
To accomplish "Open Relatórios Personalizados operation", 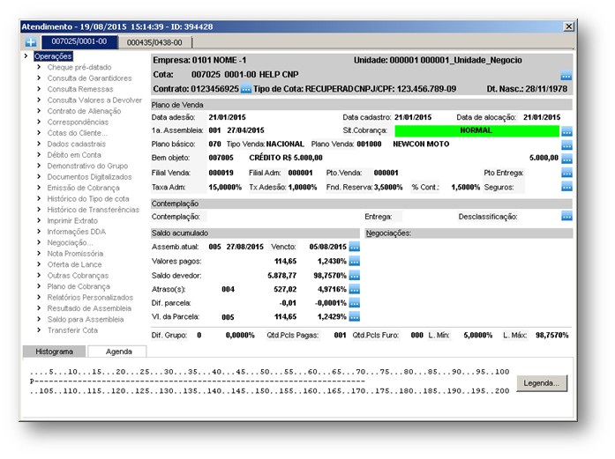I will [x=90, y=297].
